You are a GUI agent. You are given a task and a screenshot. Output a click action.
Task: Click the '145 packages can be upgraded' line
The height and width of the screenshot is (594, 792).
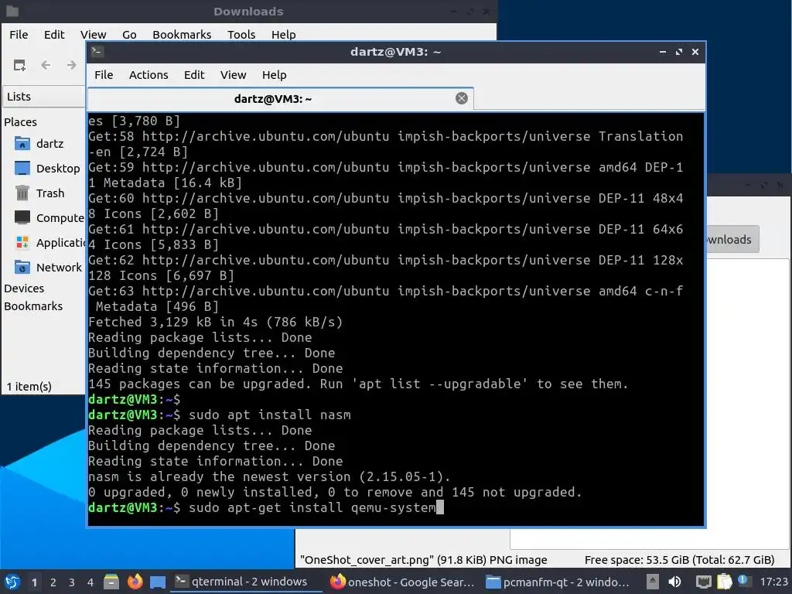[x=358, y=384]
